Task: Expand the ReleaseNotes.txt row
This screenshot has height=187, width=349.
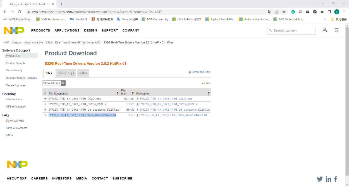Action: click(x=45, y=115)
